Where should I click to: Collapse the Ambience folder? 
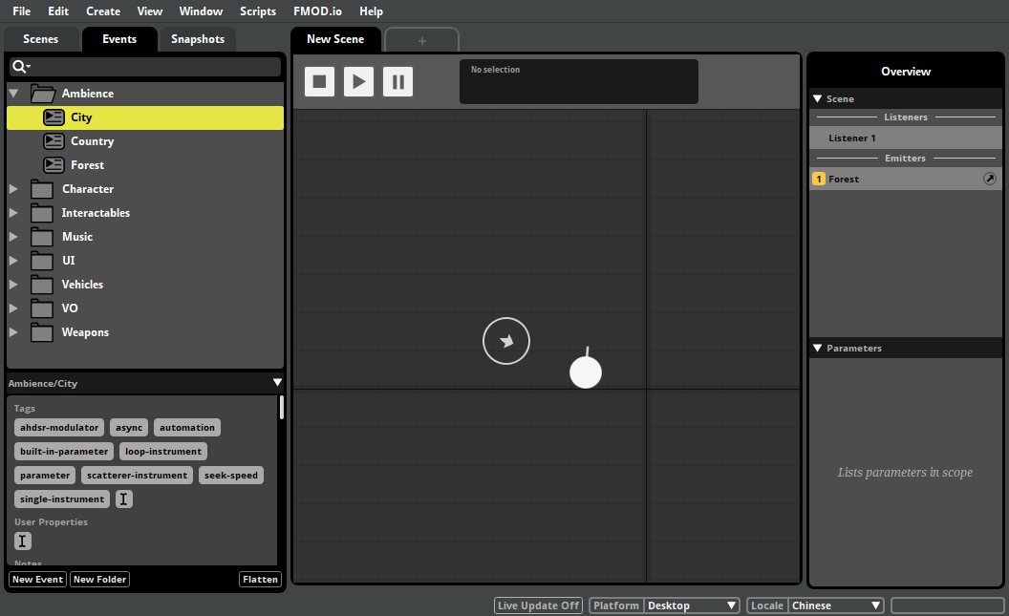14,94
